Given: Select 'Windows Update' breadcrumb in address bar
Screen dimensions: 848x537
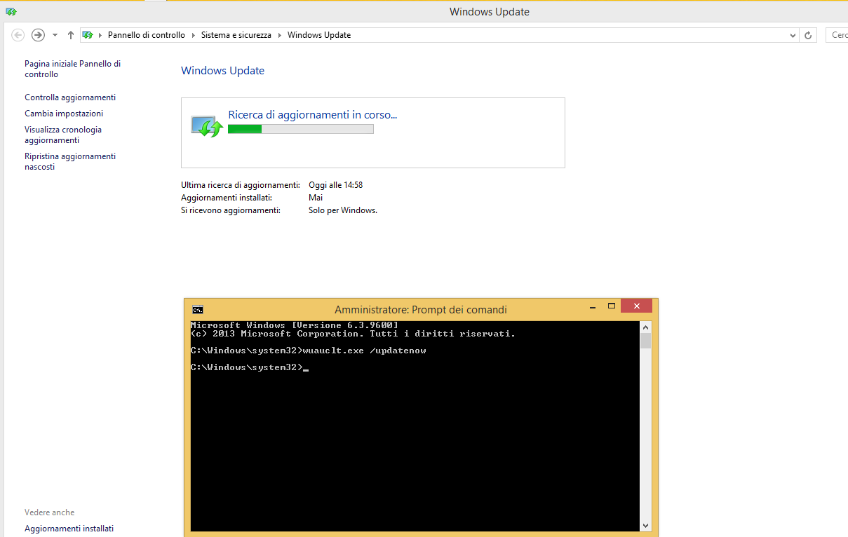Looking at the screenshot, I should (x=319, y=35).
